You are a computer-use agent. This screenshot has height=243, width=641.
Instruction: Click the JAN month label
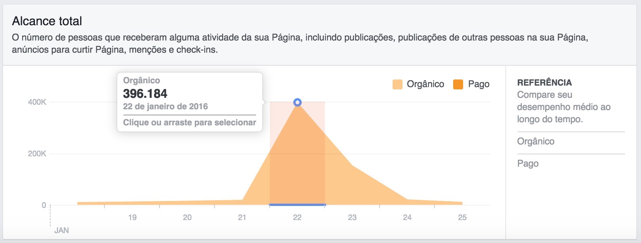tap(61, 230)
